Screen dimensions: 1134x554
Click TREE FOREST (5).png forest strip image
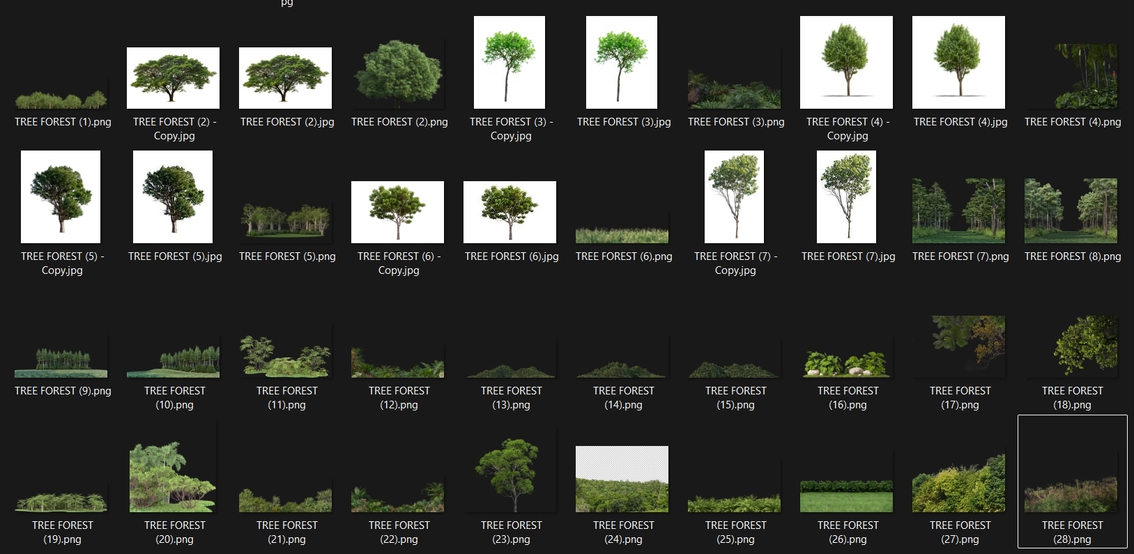tap(286, 220)
